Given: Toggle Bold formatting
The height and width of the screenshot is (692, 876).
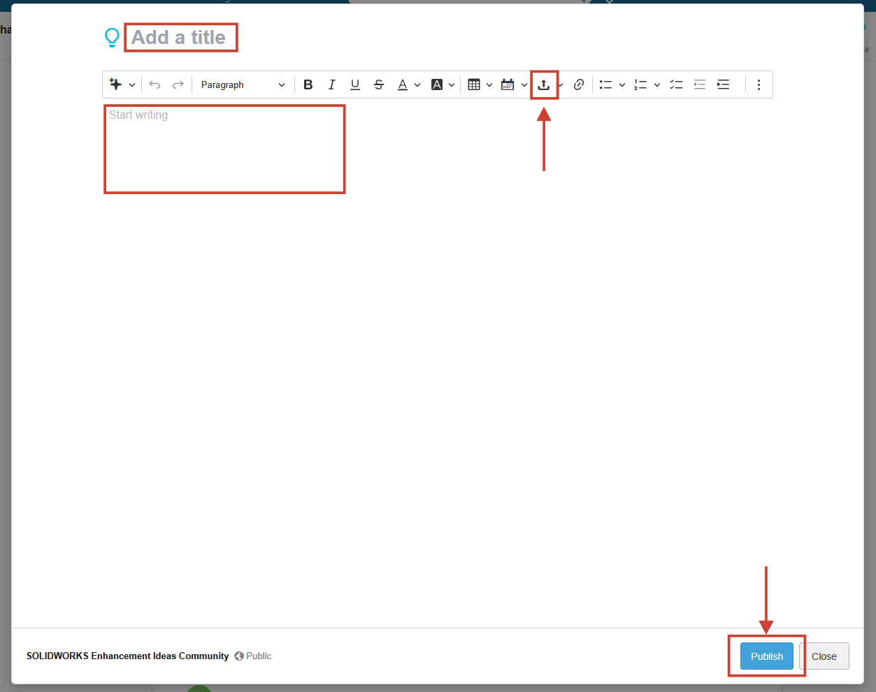Looking at the screenshot, I should 308,84.
